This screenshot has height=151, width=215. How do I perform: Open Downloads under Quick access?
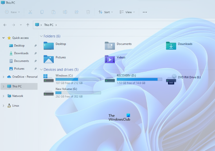[x=21, y=53]
